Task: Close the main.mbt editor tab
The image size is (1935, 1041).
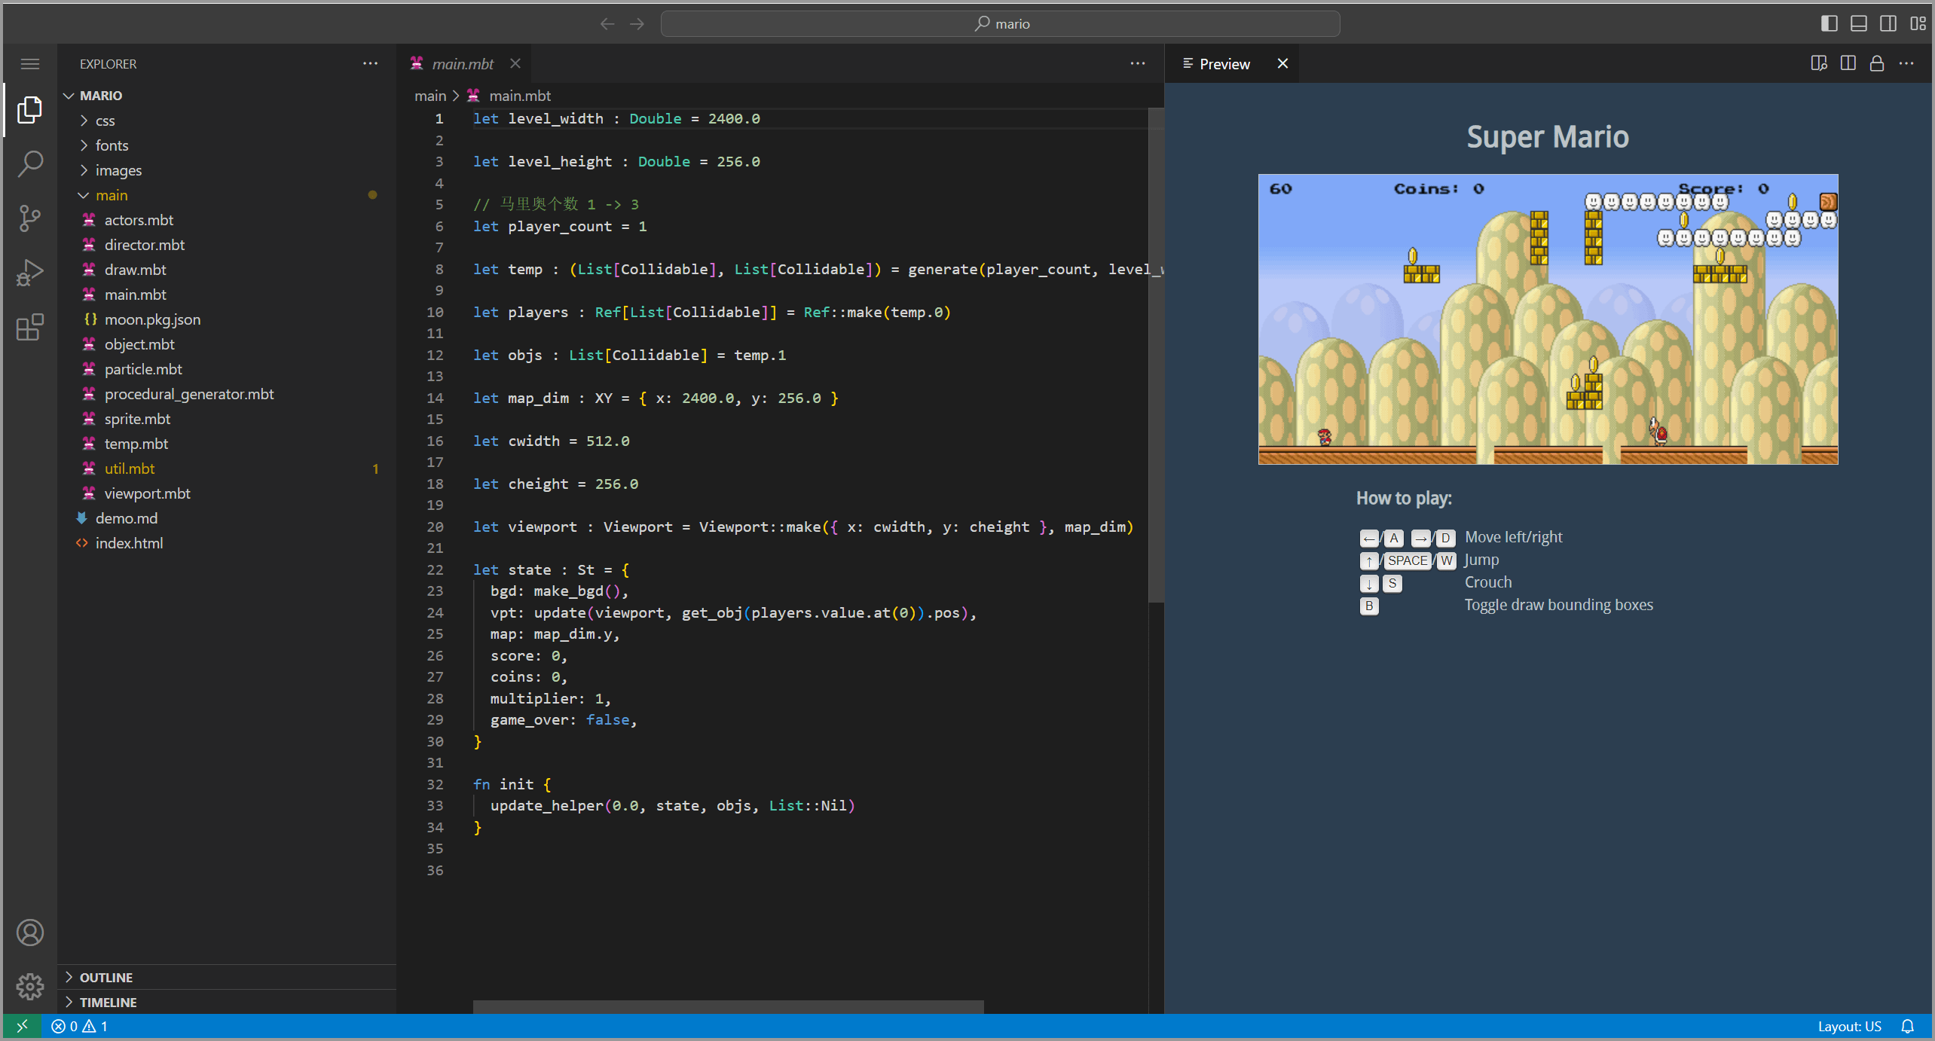Action: coord(515,64)
